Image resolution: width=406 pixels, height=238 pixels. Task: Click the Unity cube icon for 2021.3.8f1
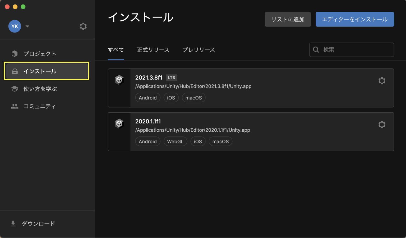point(119,80)
